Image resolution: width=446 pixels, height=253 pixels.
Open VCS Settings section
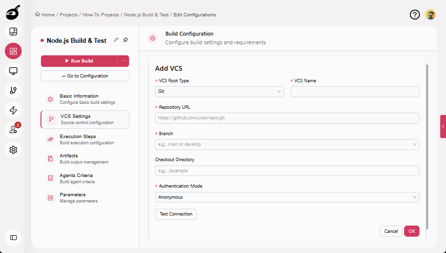85,119
